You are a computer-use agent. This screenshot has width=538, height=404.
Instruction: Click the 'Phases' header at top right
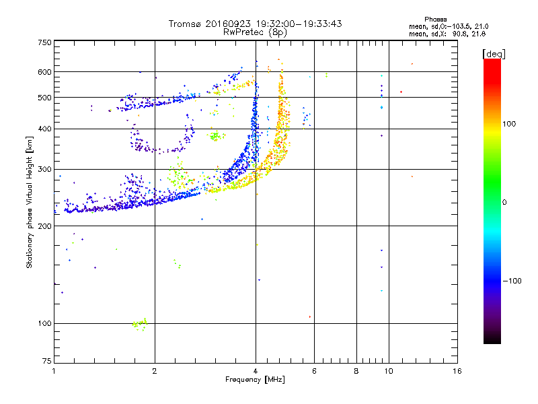tap(435, 20)
